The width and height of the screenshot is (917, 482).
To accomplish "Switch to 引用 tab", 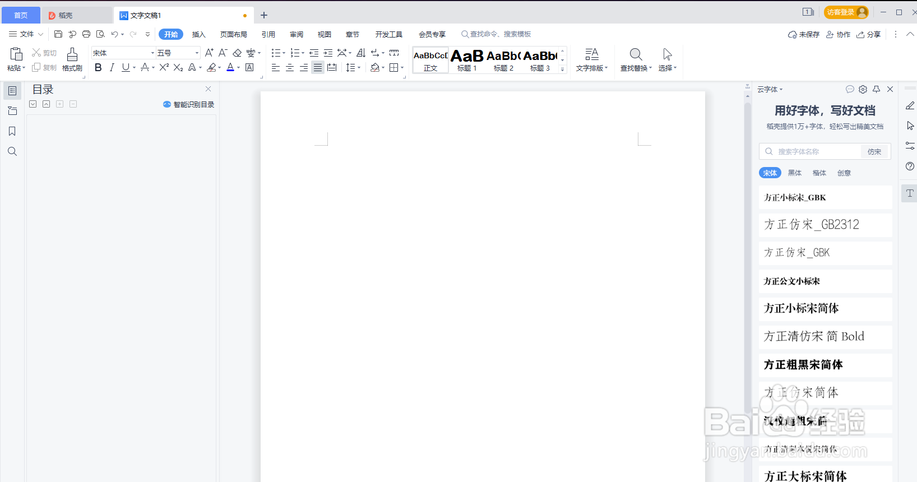I will (268, 34).
